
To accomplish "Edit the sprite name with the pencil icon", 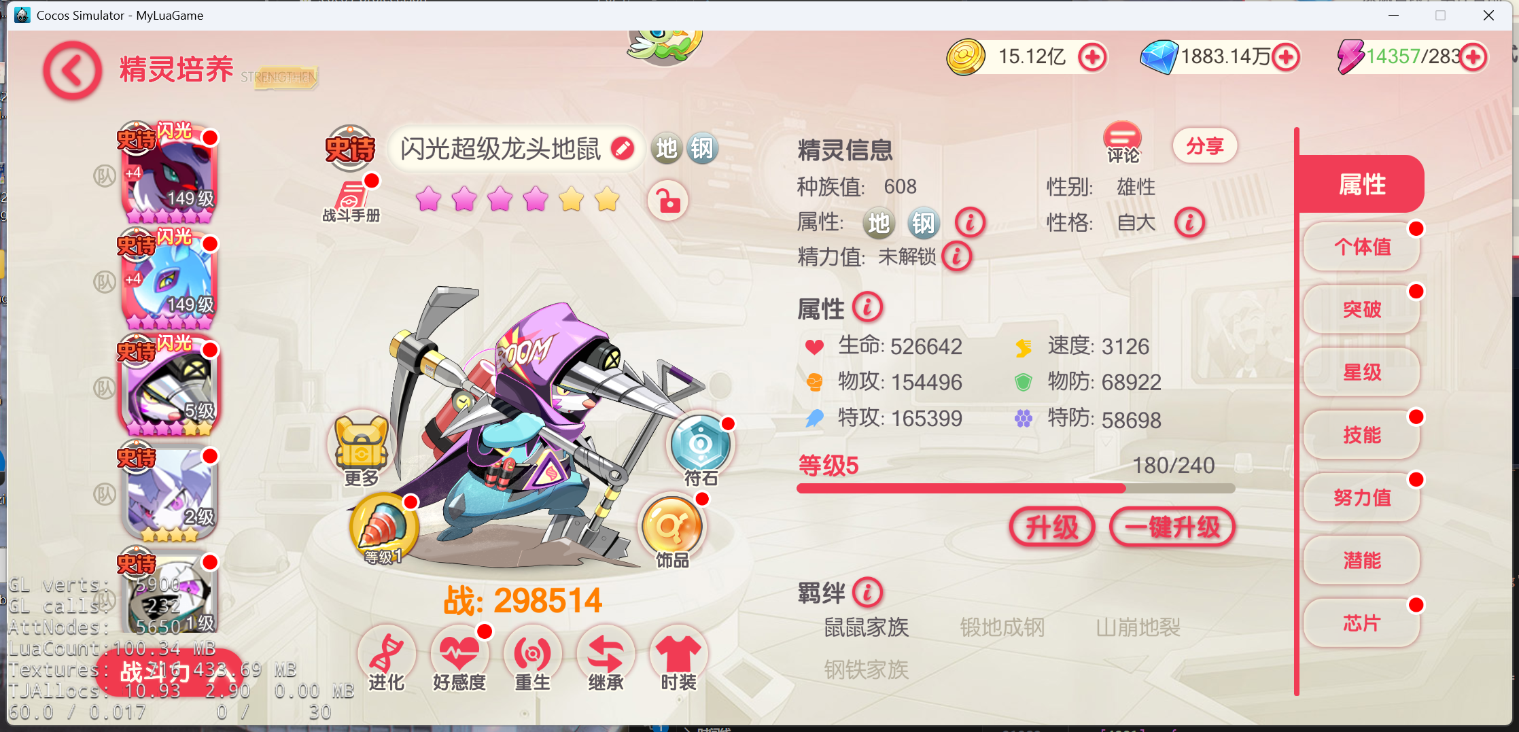I will pyautogui.click(x=622, y=148).
